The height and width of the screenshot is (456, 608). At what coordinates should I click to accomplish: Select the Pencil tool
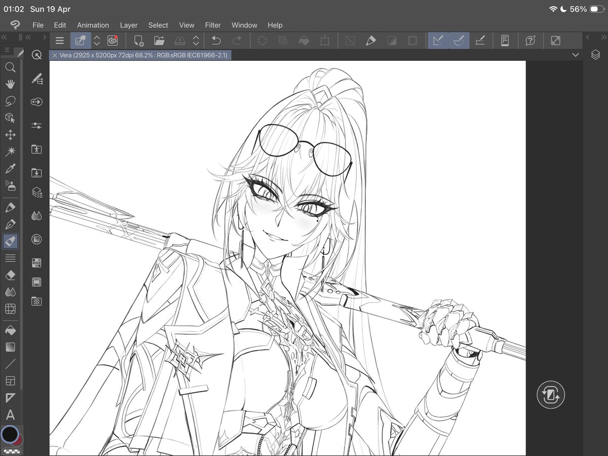tap(10, 224)
